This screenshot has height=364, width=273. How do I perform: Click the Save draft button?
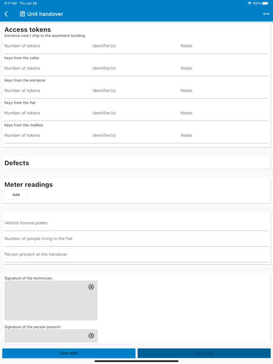pos(69,353)
